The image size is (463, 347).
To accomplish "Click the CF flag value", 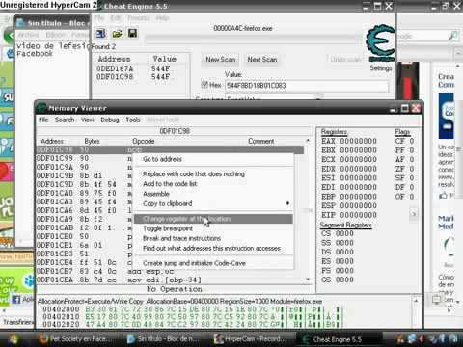I will click(x=412, y=141).
